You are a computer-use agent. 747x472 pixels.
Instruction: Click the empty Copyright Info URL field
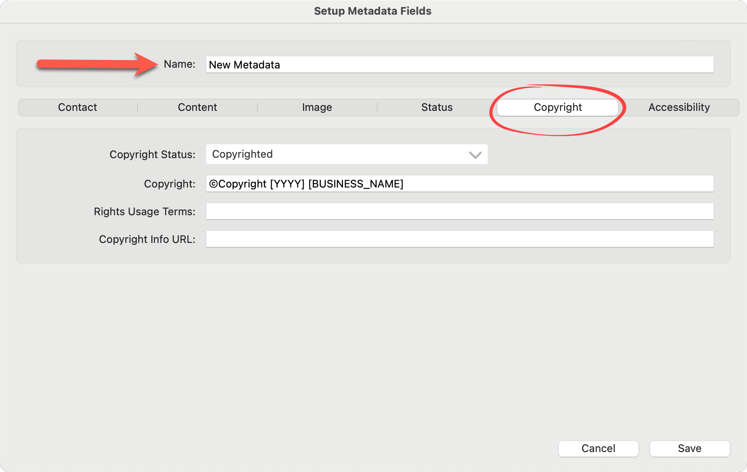(x=459, y=239)
